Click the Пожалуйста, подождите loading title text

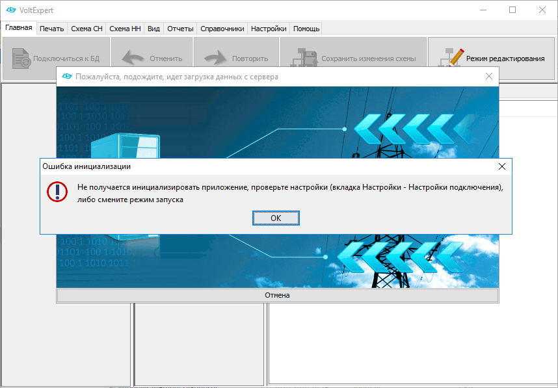pyautogui.click(x=177, y=77)
